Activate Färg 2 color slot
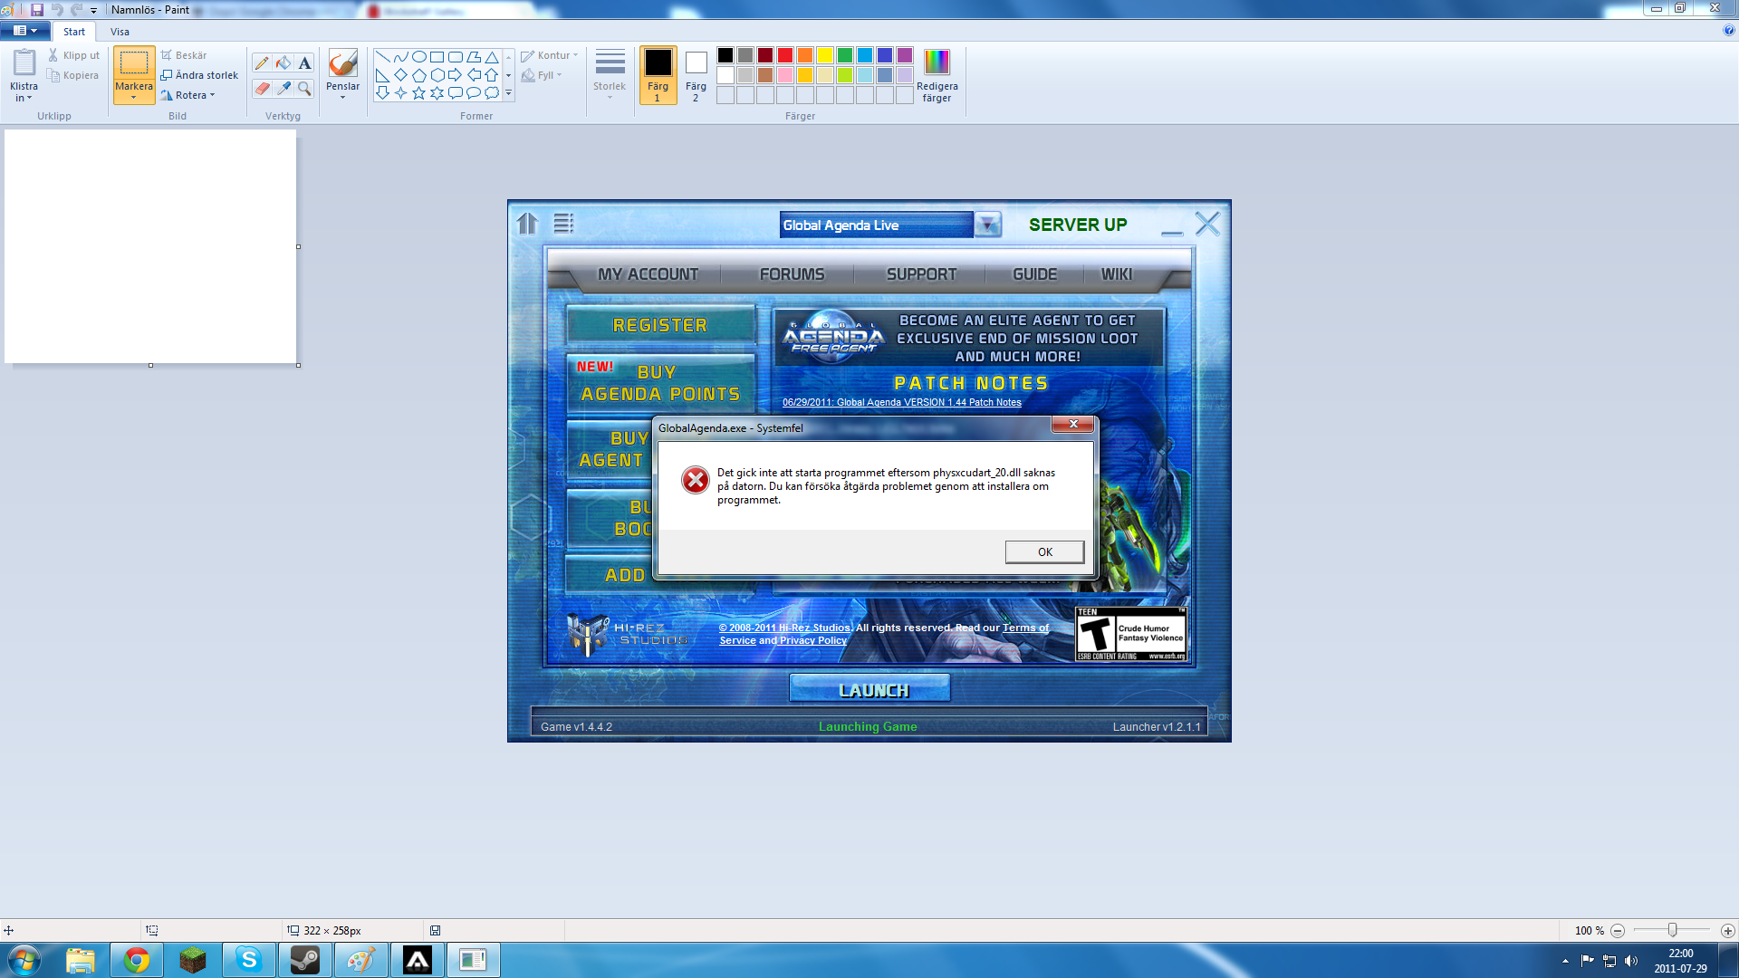Viewport: 1739px width, 978px height. (696, 75)
